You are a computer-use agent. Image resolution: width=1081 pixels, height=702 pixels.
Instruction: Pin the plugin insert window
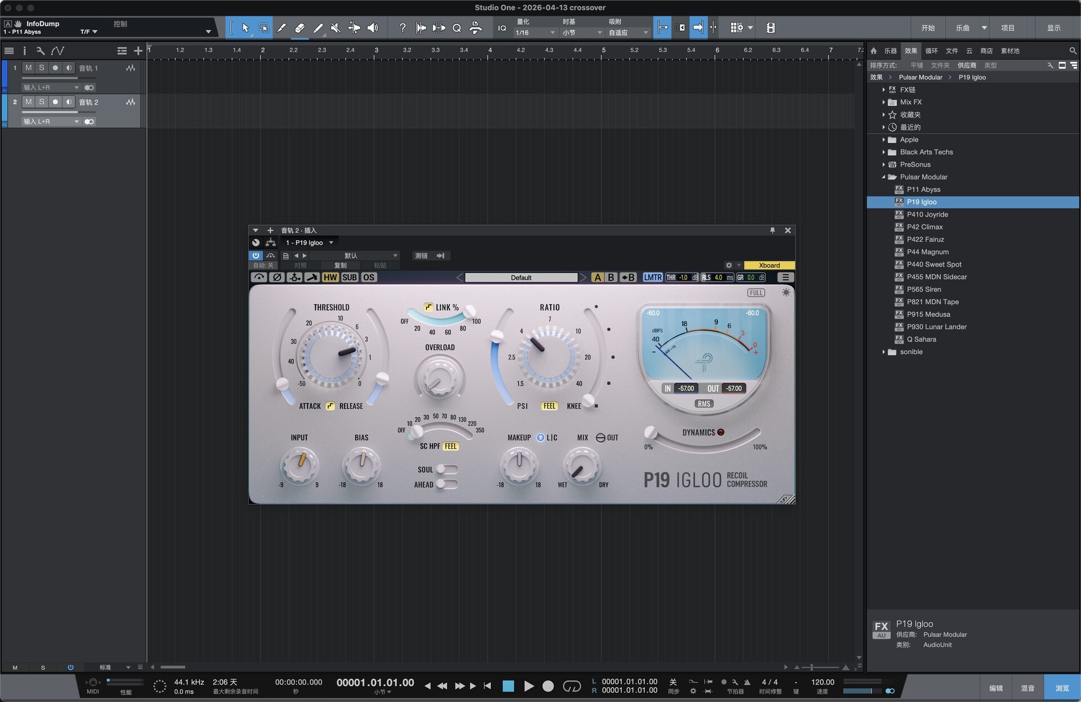772,230
